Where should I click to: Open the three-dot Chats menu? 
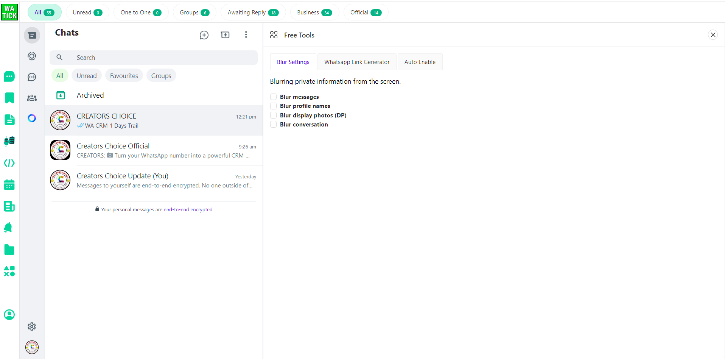[x=246, y=35]
